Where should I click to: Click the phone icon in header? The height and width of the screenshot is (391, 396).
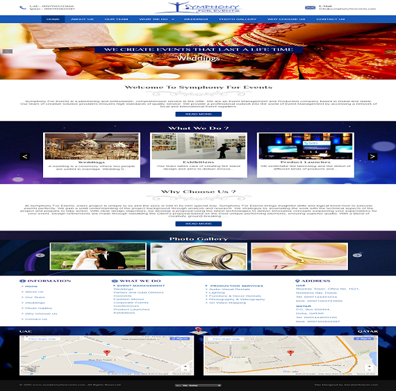(23, 8)
